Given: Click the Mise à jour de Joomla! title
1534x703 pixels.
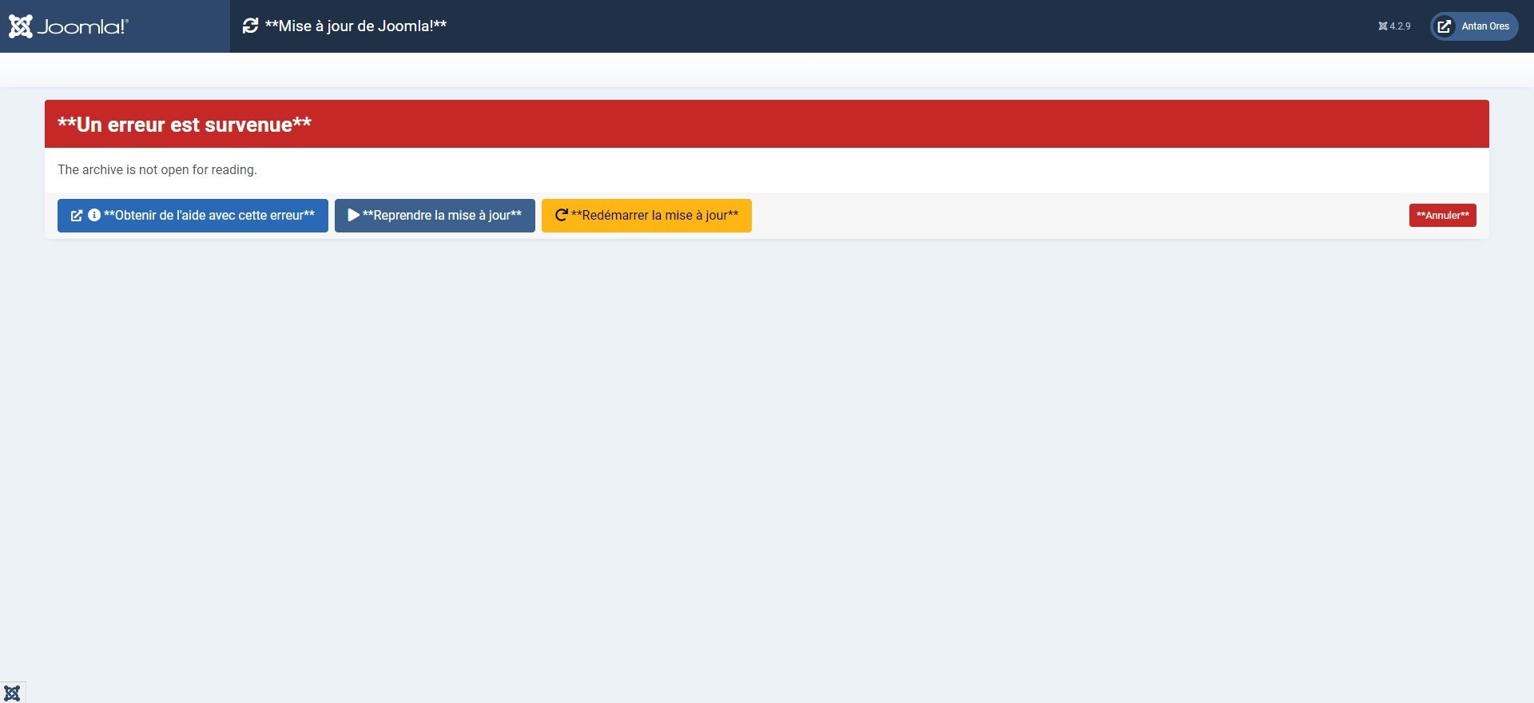Looking at the screenshot, I should click(356, 26).
